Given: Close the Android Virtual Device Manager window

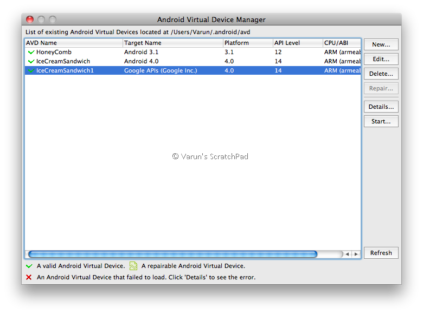Looking at the screenshot, I should (x=30, y=19).
